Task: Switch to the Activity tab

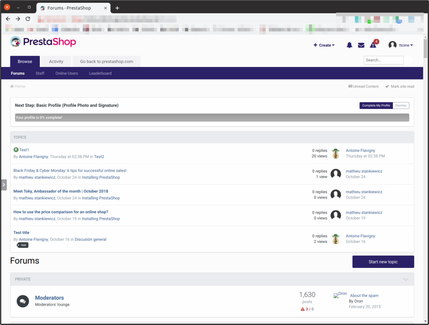Action: point(56,61)
